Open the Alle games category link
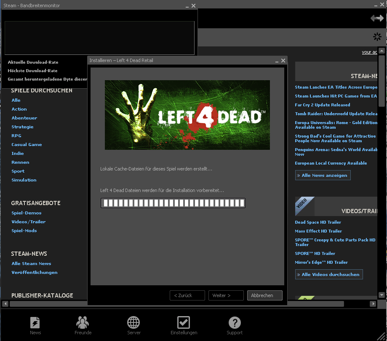Image resolution: width=387 pixels, height=341 pixels. (x=16, y=100)
